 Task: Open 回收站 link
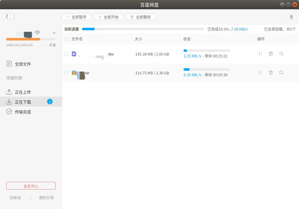tap(15, 198)
